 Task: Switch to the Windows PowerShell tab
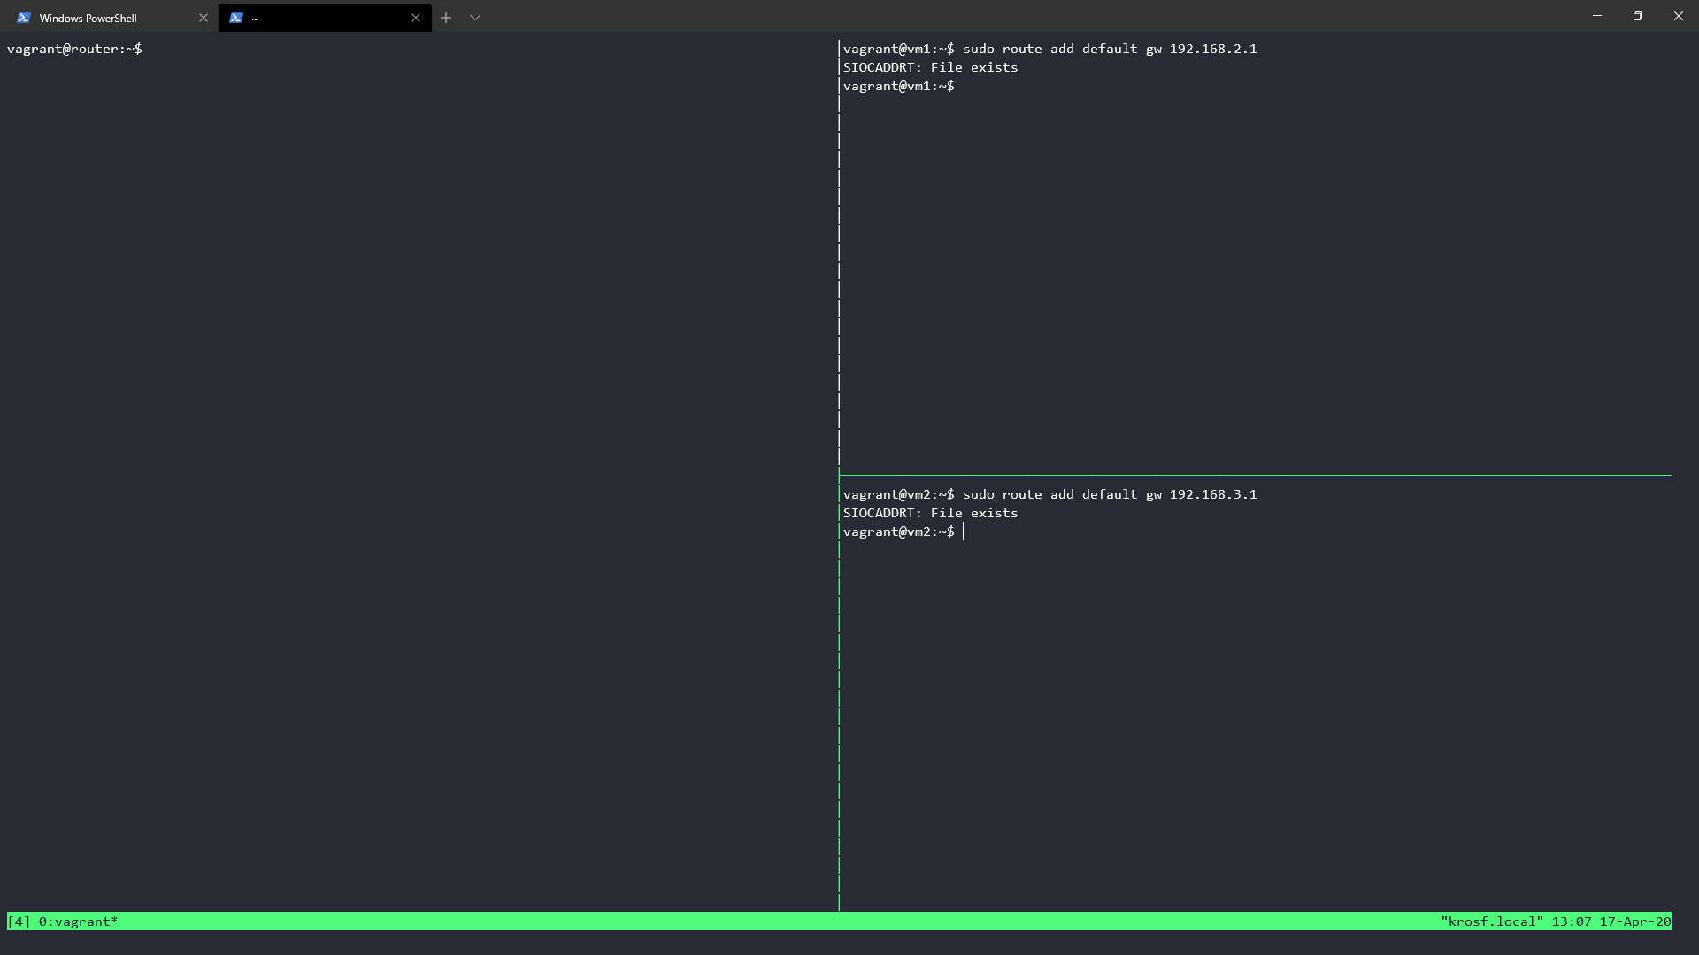coord(109,18)
